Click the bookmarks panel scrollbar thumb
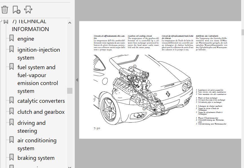 pyautogui.click(x=70, y=91)
